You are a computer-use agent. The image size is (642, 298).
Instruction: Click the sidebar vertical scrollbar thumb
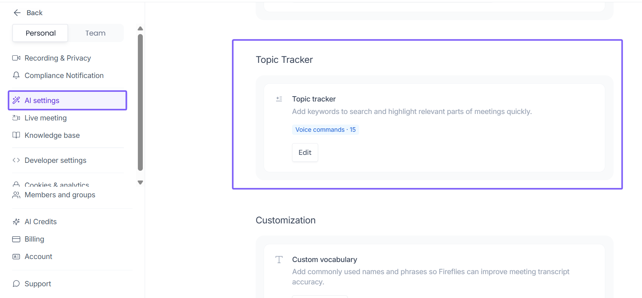[x=140, y=102]
